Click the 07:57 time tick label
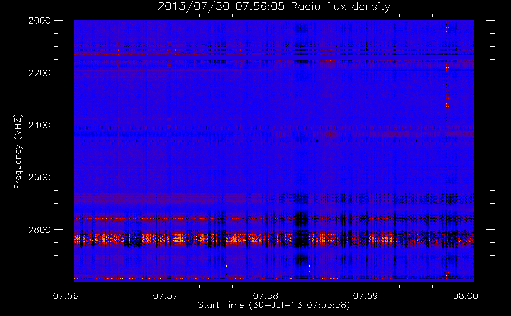 [x=166, y=296]
